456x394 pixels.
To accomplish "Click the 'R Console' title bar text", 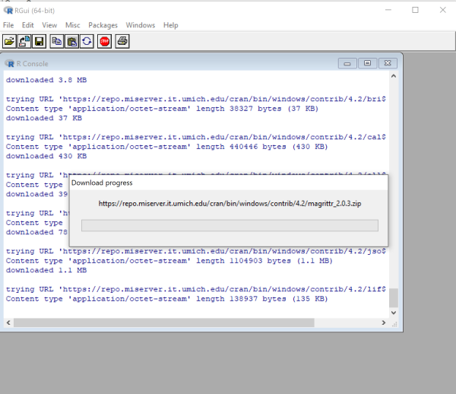I will click(32, 64).
